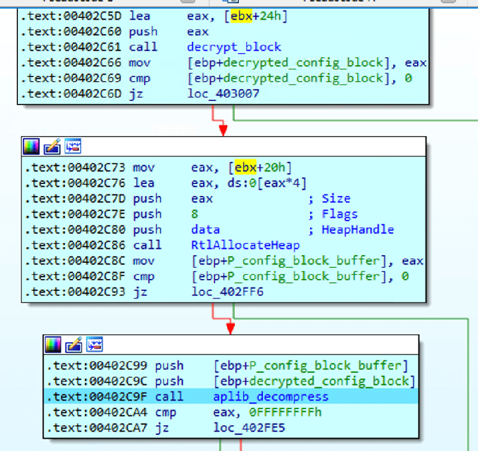Click address .text:00402C5D

[x=71, y=16]
